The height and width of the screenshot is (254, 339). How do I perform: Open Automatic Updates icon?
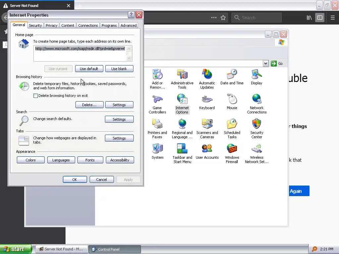point(207,79)
